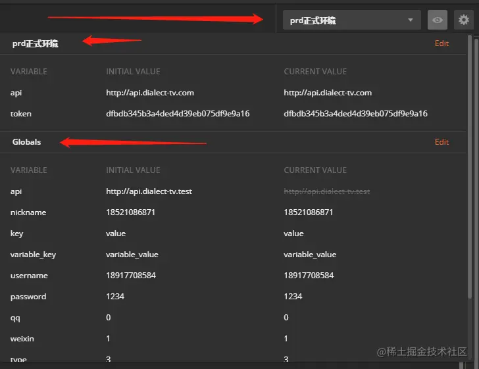This screenshot has width=479, height=369.
Task: Click the struck-through api current value
Action: pos(327,191)
